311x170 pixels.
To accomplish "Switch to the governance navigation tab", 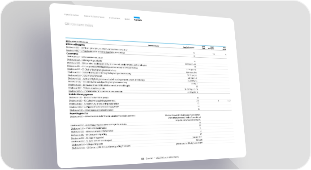I will 94,17.
